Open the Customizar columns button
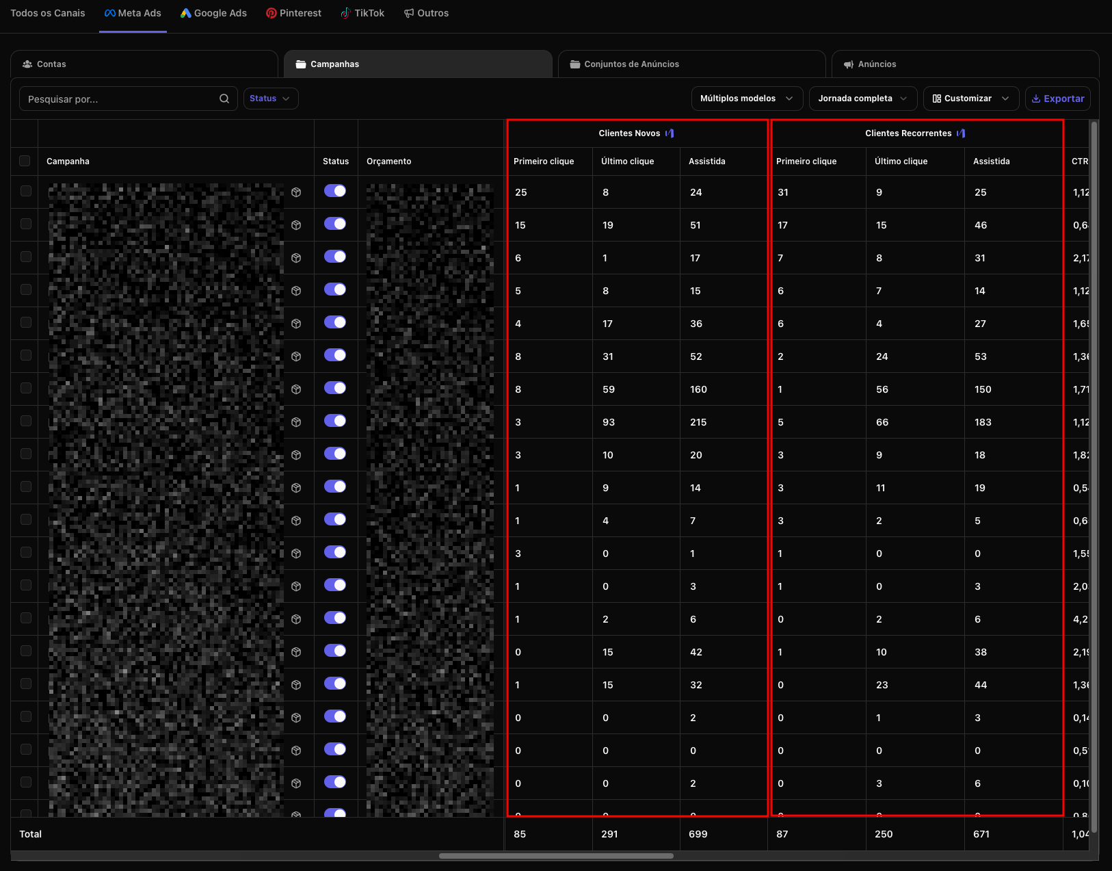The height and width of the screenshot is (871, 1112). [x=970, y=99]
